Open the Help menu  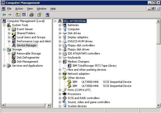53,9
